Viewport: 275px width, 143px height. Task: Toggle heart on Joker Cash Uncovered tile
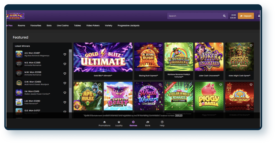click(x=221, y=46)
